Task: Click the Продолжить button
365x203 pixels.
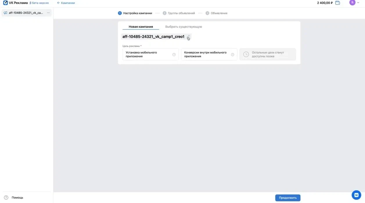Action: click(288, 198)
